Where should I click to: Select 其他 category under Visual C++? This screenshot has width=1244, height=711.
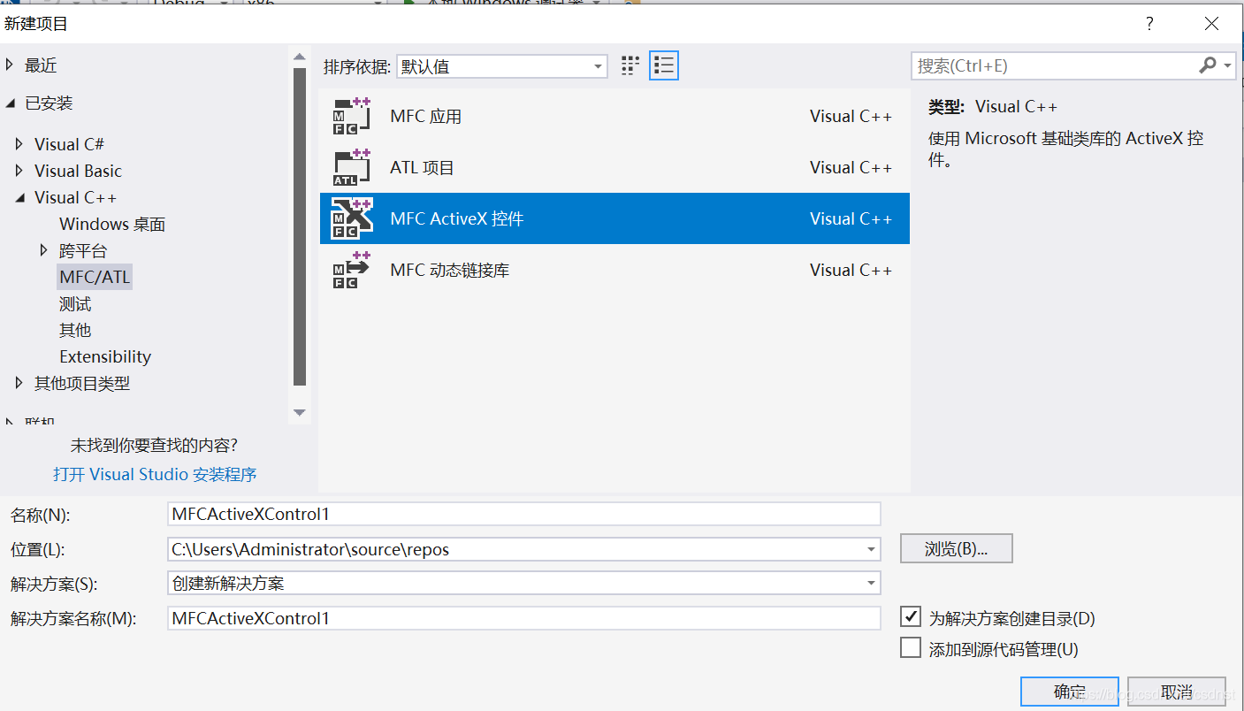pos(75,330)
